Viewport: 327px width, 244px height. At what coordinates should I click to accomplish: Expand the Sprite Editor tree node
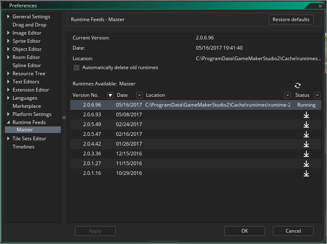pos(9,41)
